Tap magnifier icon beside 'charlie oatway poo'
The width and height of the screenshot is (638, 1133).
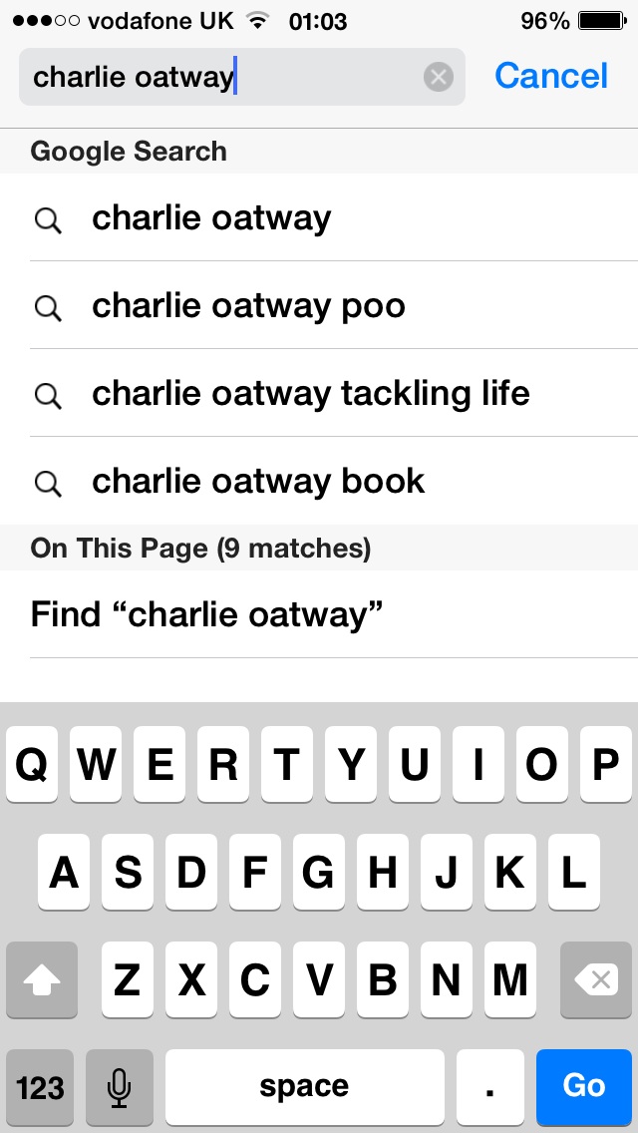48,307
